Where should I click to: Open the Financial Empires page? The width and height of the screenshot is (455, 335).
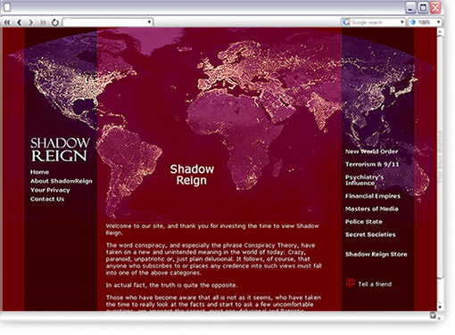373,196
